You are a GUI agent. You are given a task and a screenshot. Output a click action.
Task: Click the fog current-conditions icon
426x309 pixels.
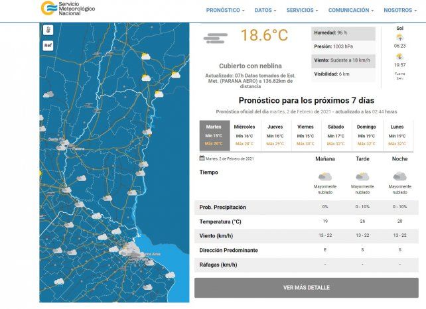coord(216,38)
